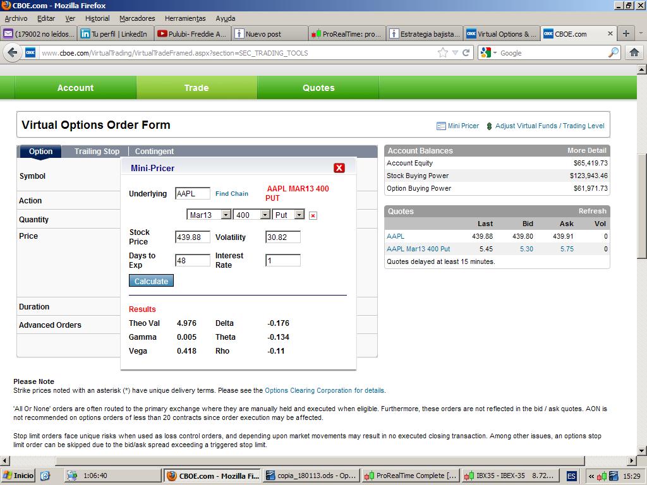This screenshot has height=485, width=647.
Task: Open Options Clearing Corporation details link
Action: pyautogui.click(x=324, y=390)
